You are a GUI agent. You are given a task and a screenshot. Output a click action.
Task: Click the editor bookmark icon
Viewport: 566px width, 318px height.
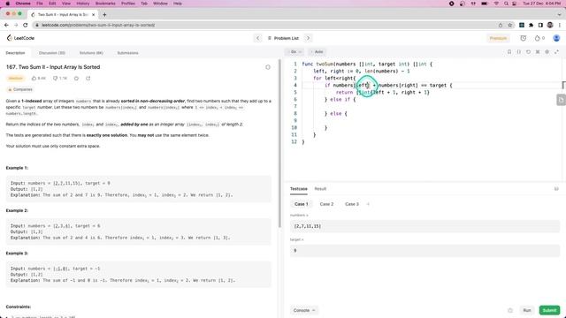[509, 52]
